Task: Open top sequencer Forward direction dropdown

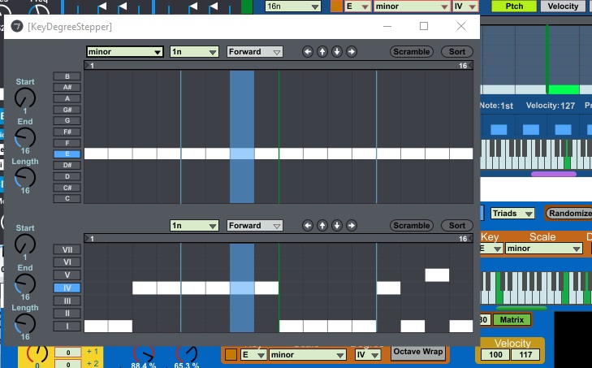Action: pos(255,52)
